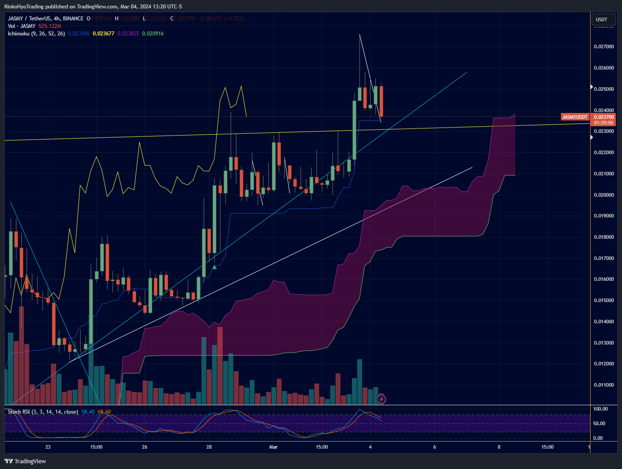The width and height of the screenshot is (622, 469).
Task: Click Stoch RSI orange value 68.60
Action: click(104, 412)
